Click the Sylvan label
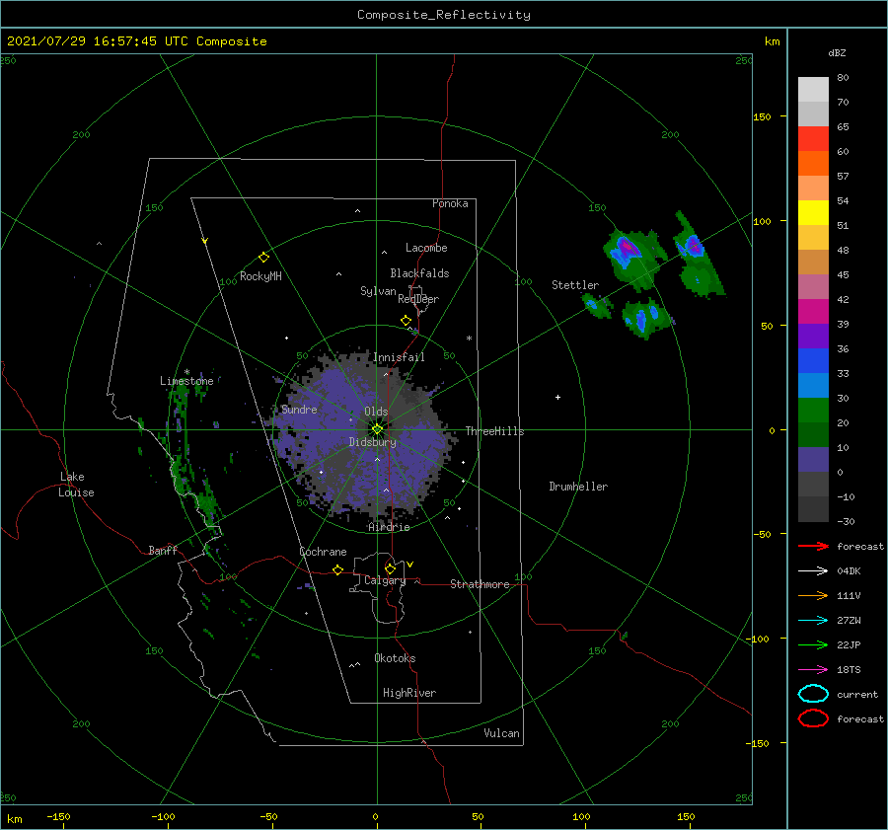 click(378, 291)
